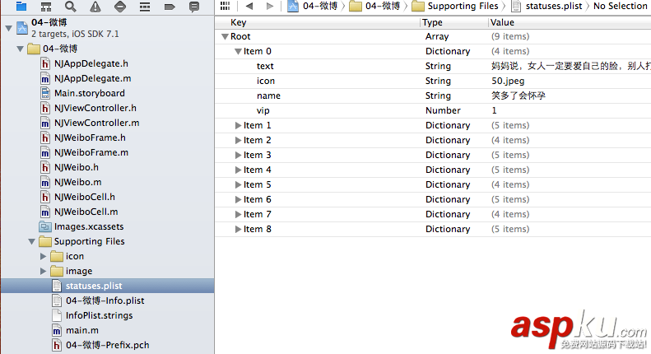Viewport: 651px width, 354px height.
Task: Open NJViewController.m file
Action: 97,123
